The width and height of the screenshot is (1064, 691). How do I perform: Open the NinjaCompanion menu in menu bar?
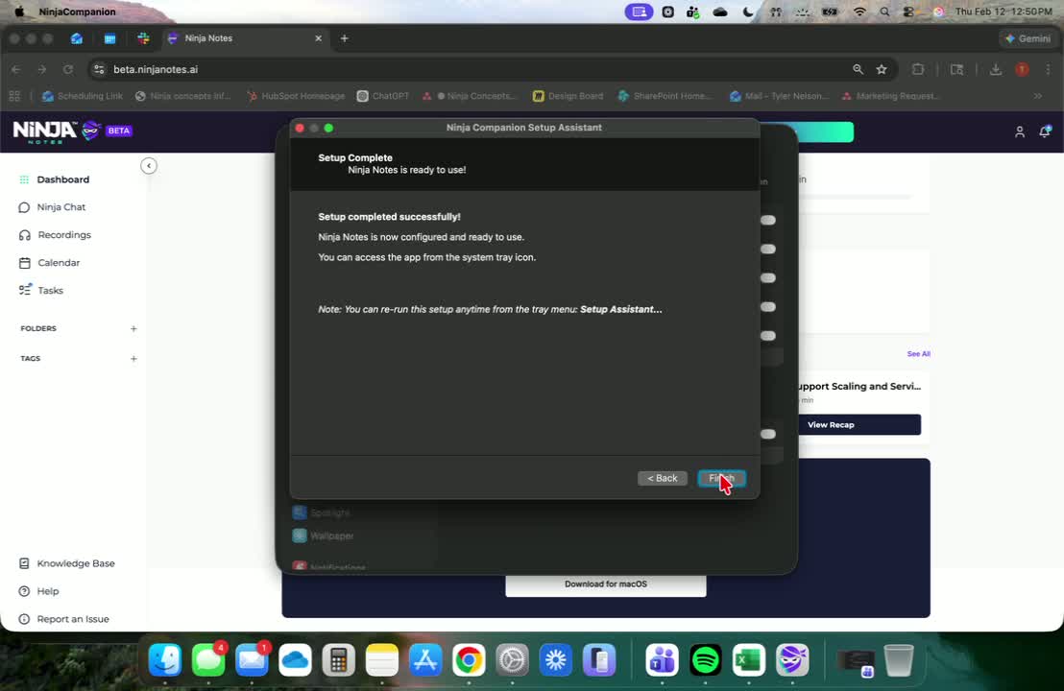tap(77, 12)
